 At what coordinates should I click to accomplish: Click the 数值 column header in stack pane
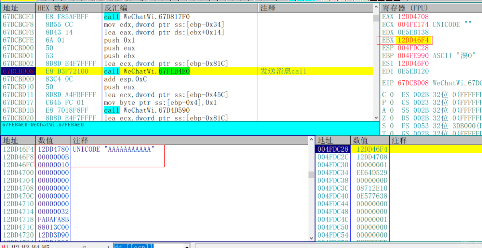click(x=370, y=140)
